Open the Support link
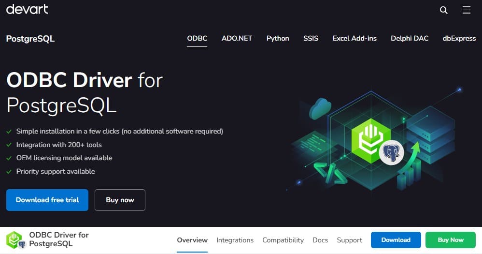The height and width of the screenshot is (254, 482). coord(350,240)
